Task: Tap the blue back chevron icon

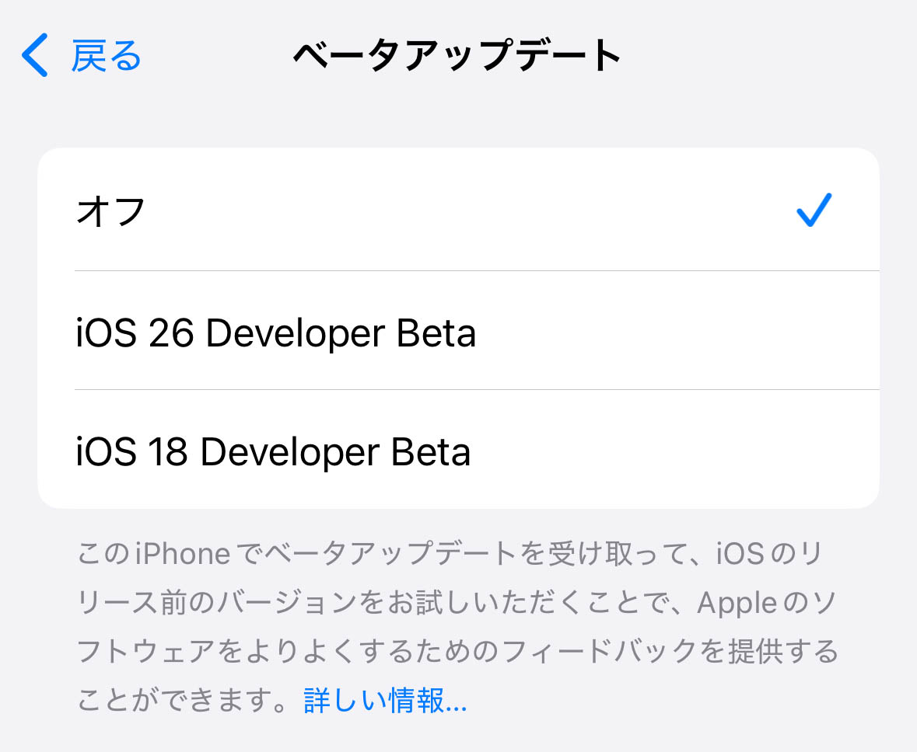Action: (35, 55)
